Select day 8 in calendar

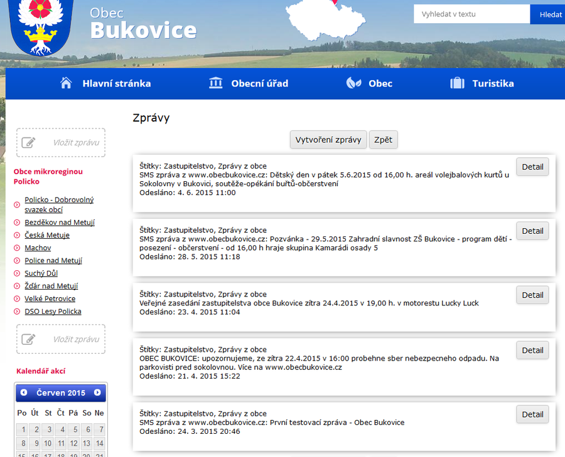pyautogui.click(x=22, y=443)
